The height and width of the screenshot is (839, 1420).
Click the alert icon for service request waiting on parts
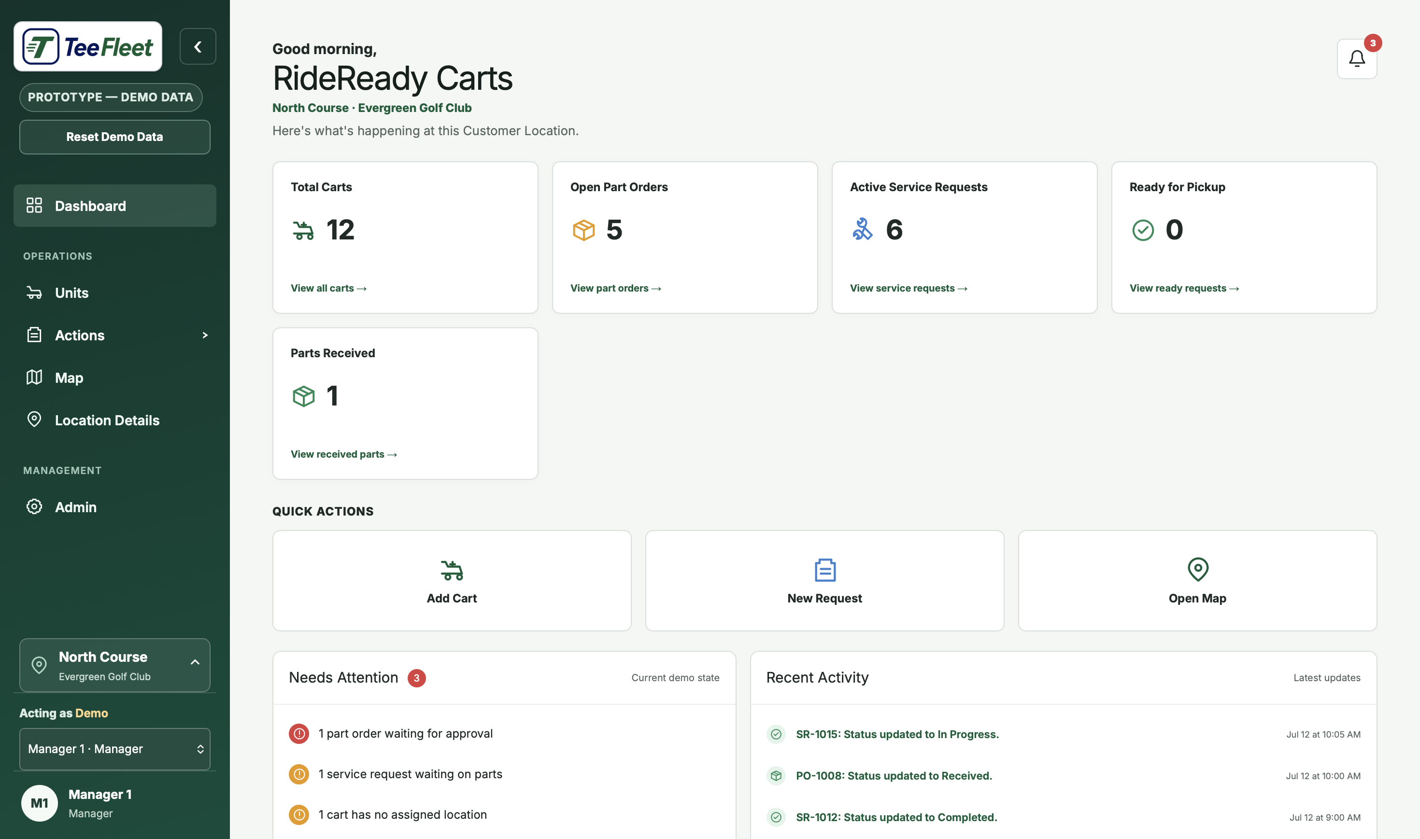click(x=298, y=774)
